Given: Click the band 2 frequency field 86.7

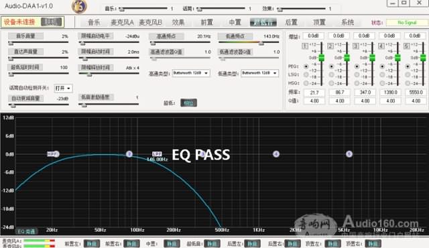Looking at the screenshot, I should pos(340,92).
